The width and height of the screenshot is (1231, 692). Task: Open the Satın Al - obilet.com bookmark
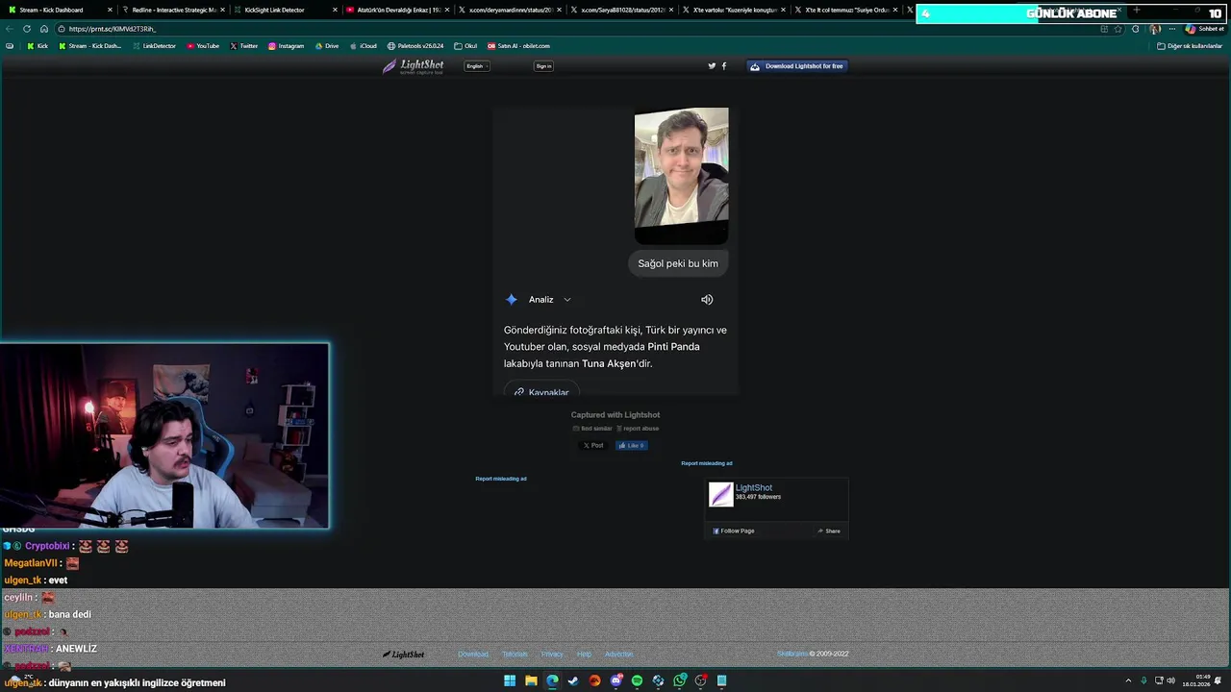tap(518, 46)
